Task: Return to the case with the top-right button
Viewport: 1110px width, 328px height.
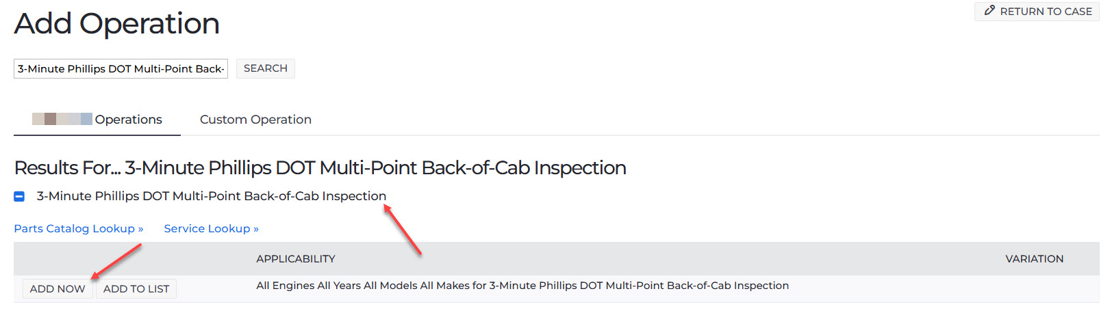Action: (1037, 12)
